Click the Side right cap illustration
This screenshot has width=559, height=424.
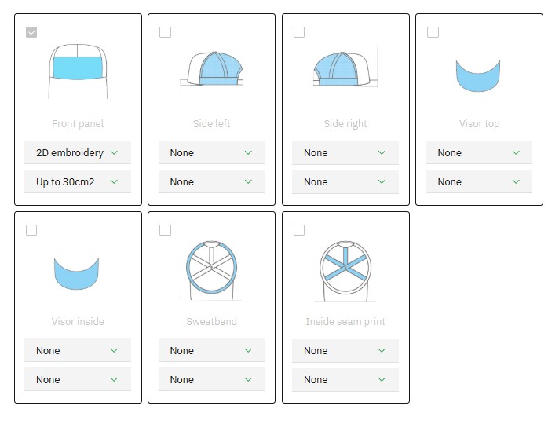[x=345, y=69]
